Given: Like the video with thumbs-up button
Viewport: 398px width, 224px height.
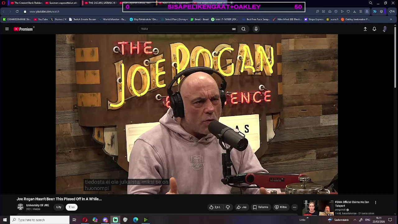Looking at the screenshot, I should click(215, 207).
